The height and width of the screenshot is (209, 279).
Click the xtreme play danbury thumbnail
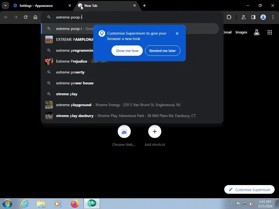(x=49, y=116)
